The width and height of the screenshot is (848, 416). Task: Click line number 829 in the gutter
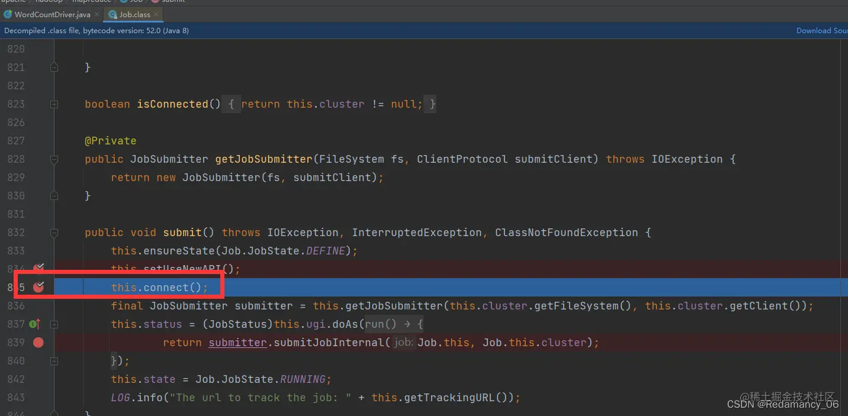16,178
